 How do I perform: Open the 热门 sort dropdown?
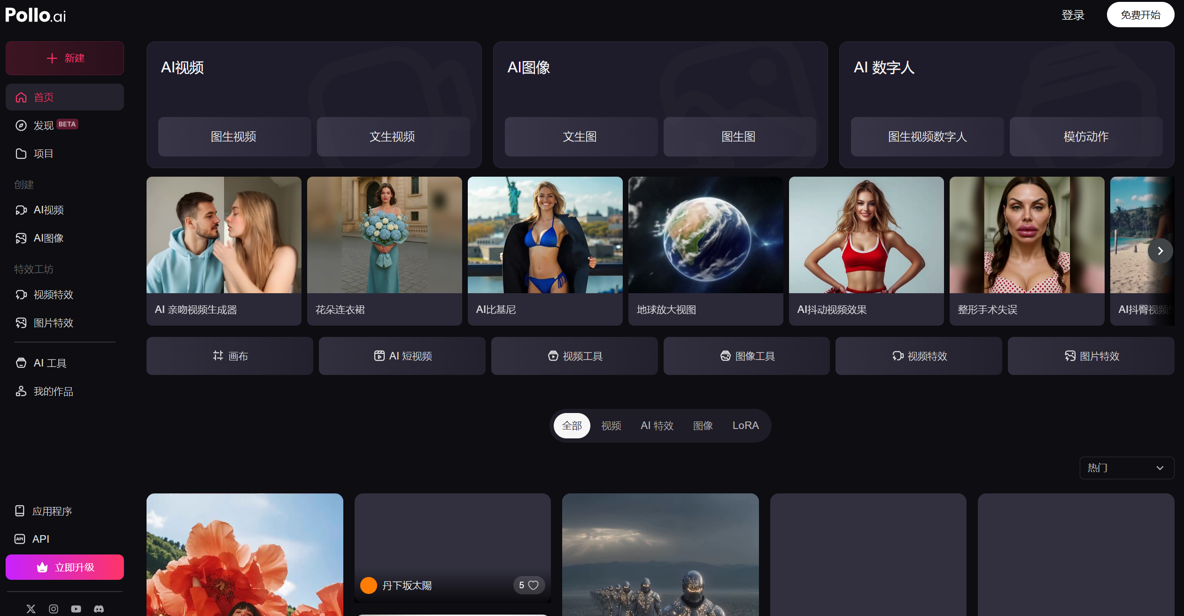click(x=1127, y=468)
